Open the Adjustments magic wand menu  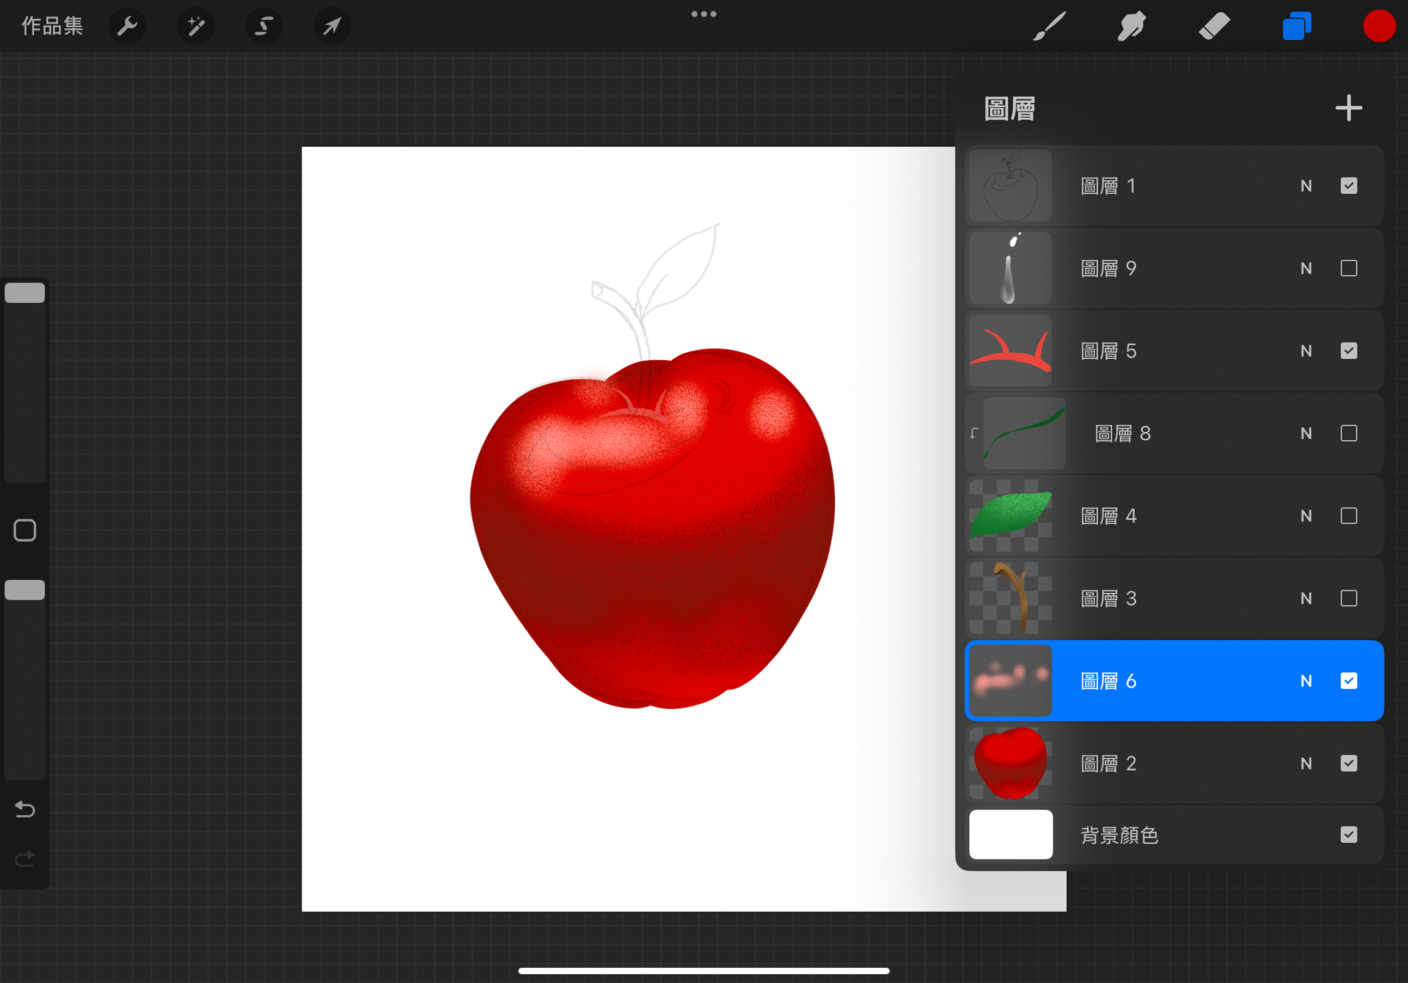[195, 26]
